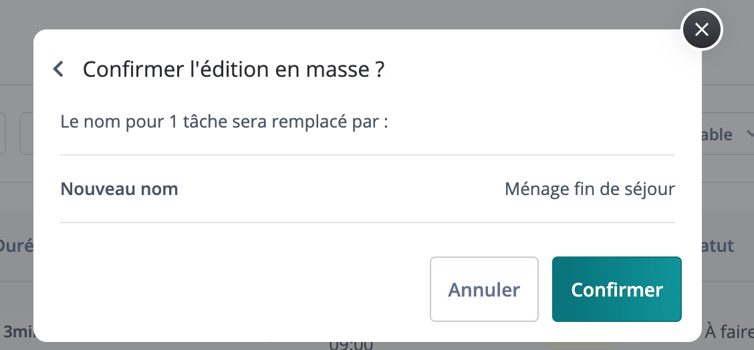Go back using the header chevron arrow
The image size is (754, 350).
(58, 69)
